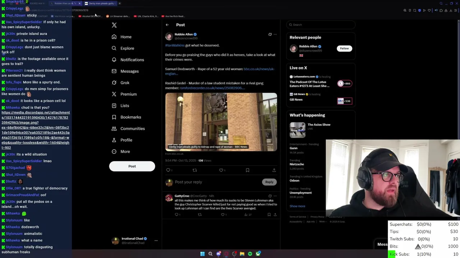Click the share icon on main post

coord(274,170)
